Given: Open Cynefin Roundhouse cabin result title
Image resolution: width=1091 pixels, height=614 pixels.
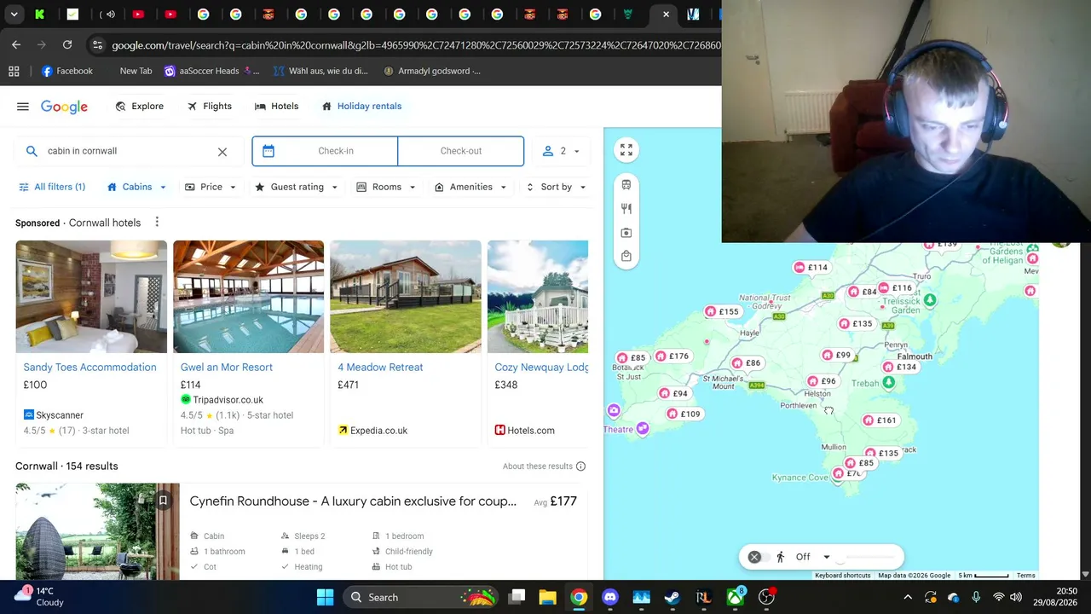Looking at the screenshot, I should 353,501.
